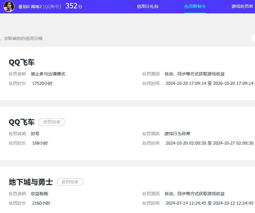The width and height of the screenshot is (255, 213).
Task: Click 自动、同步等方式获取游戏收益 in 地下城与勇士 card
Action: click(x=195, y=194)
